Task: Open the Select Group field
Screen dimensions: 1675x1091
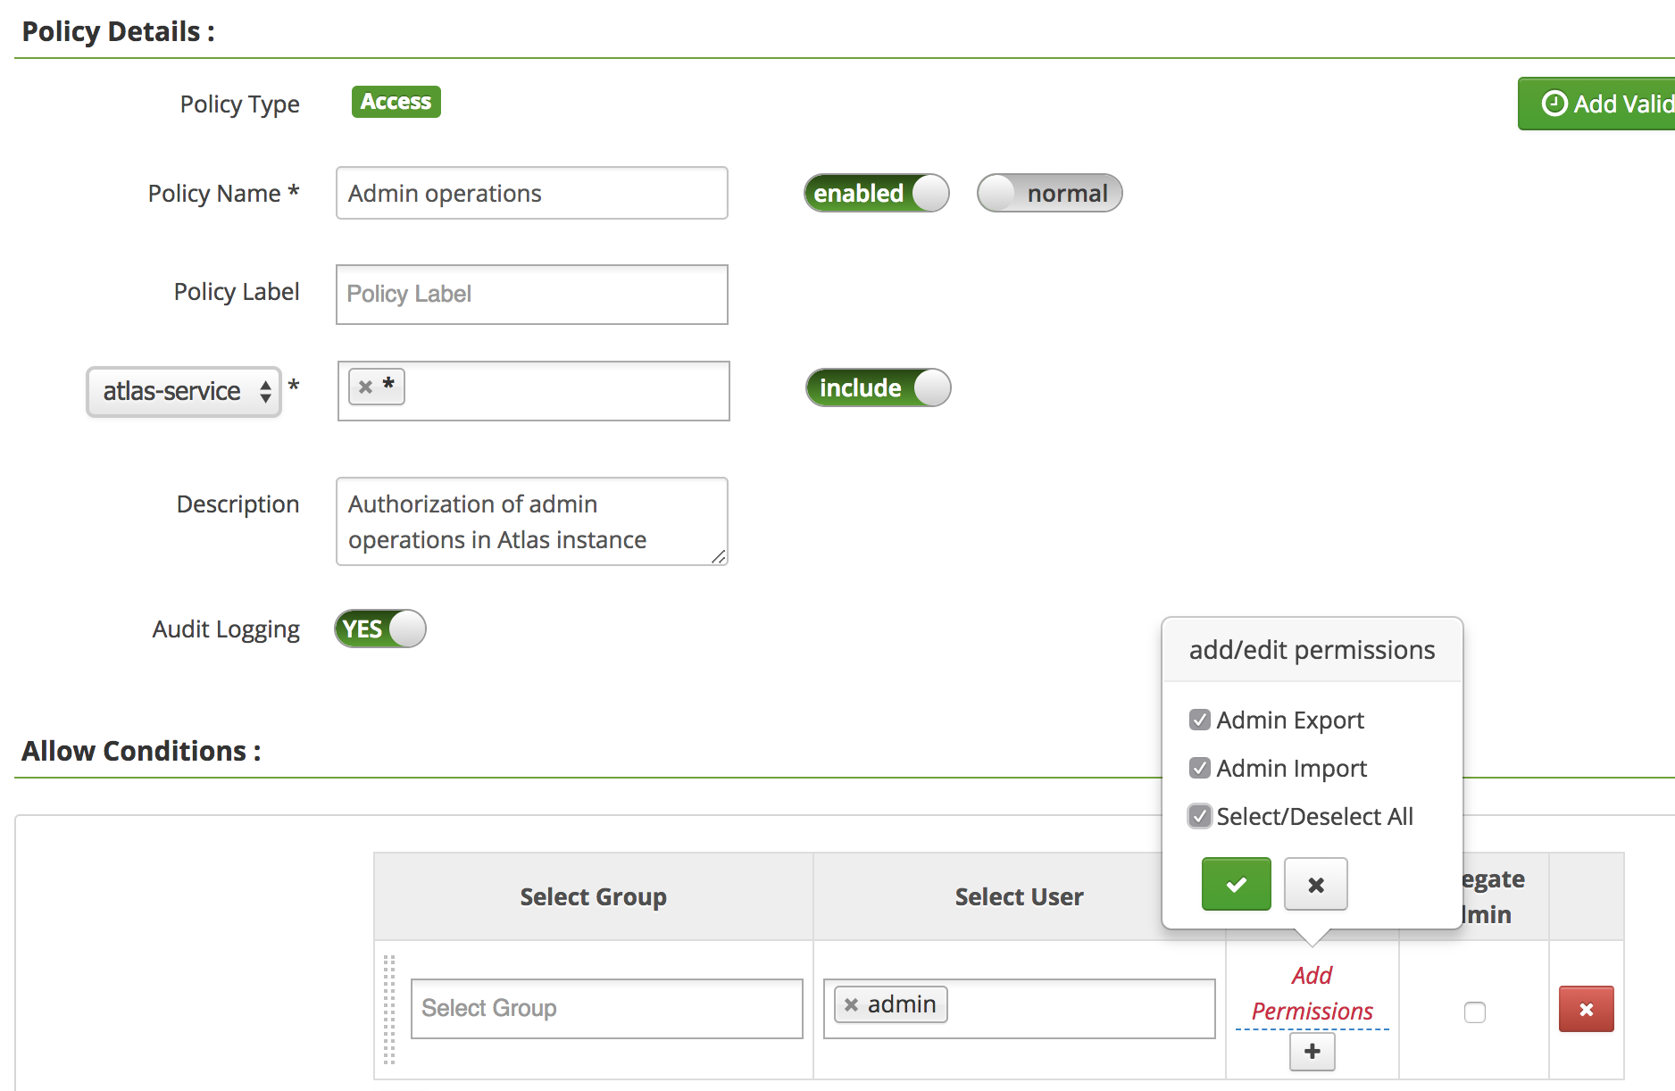Action: click(606, 1008)
